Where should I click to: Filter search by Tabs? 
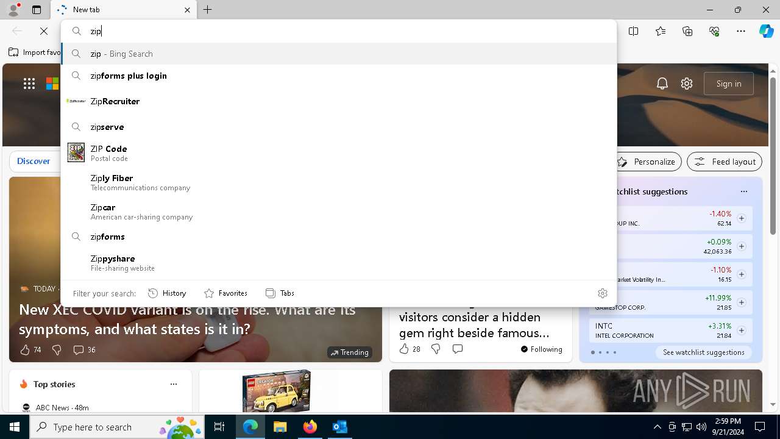pos(280,293)
